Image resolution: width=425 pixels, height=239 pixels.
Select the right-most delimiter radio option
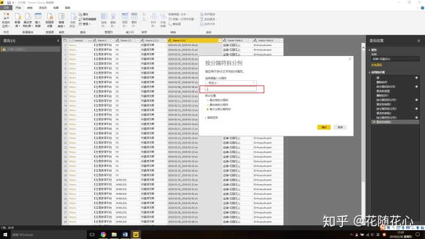(x=208, y=104)
